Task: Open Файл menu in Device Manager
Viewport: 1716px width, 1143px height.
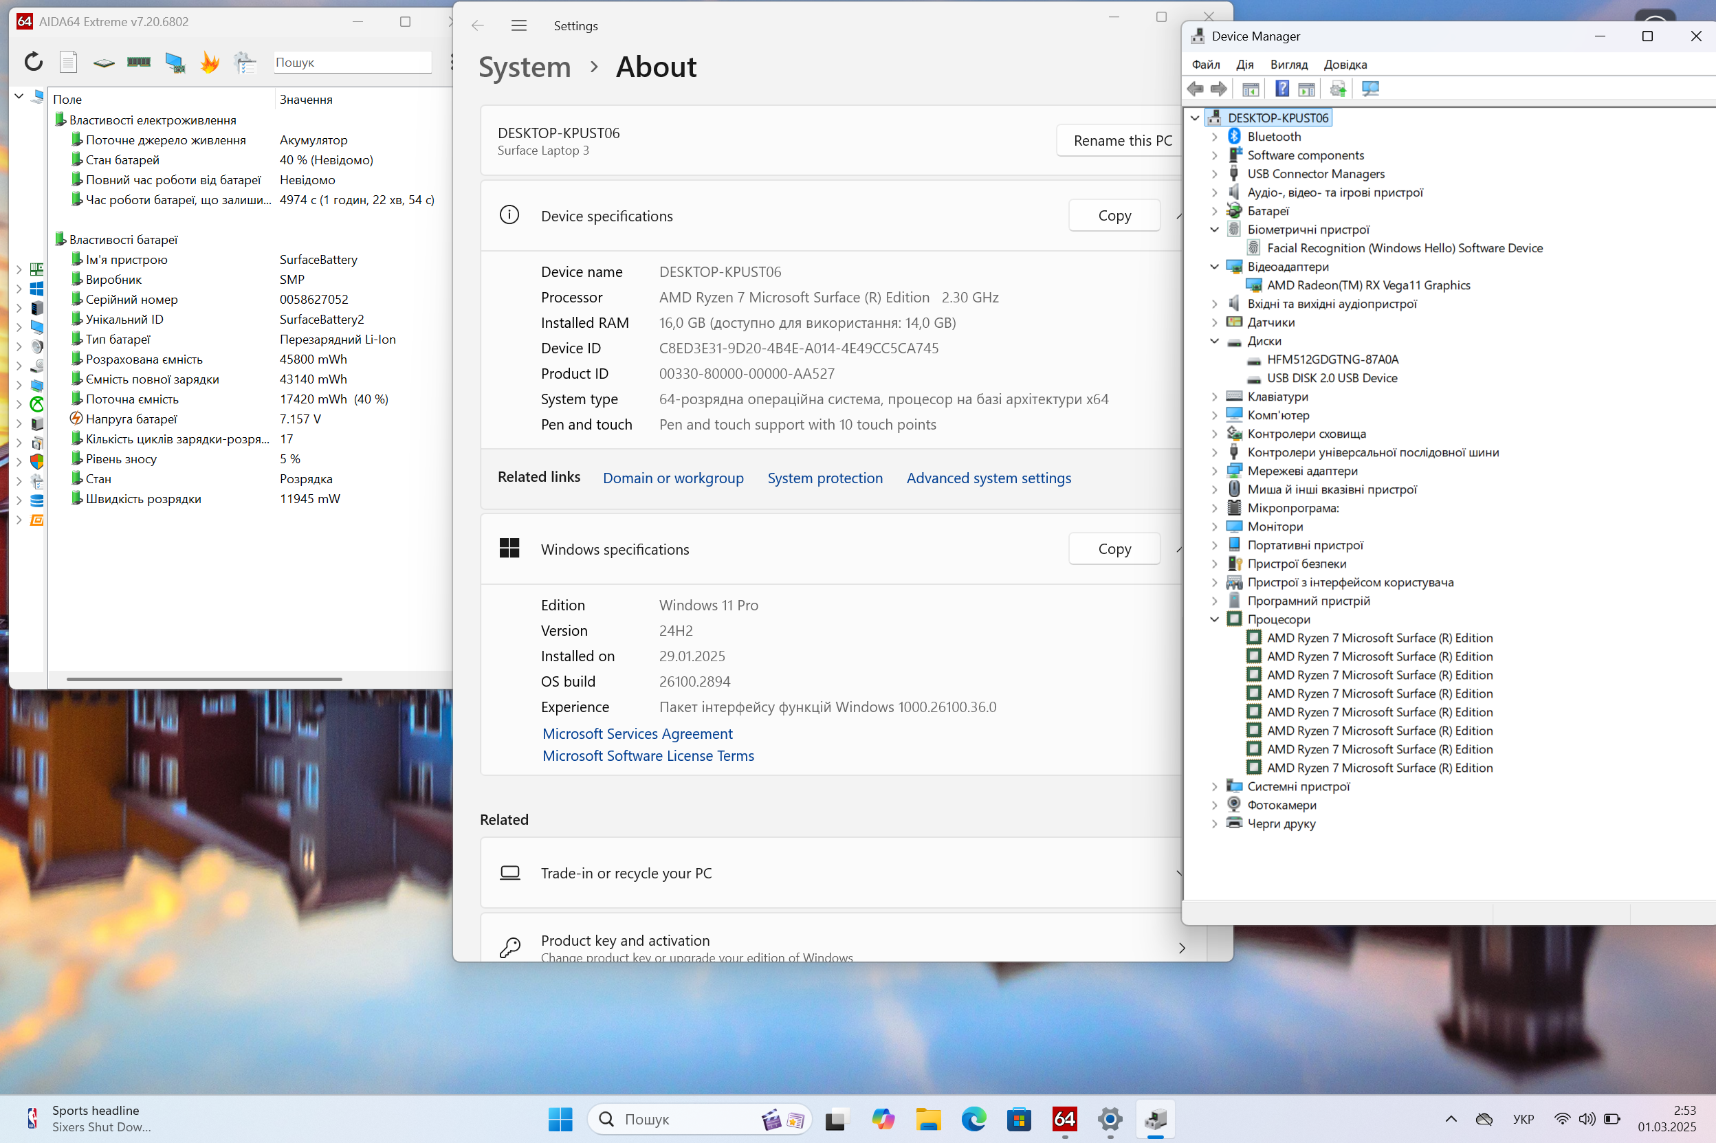Action: (x=1206, y=64)
